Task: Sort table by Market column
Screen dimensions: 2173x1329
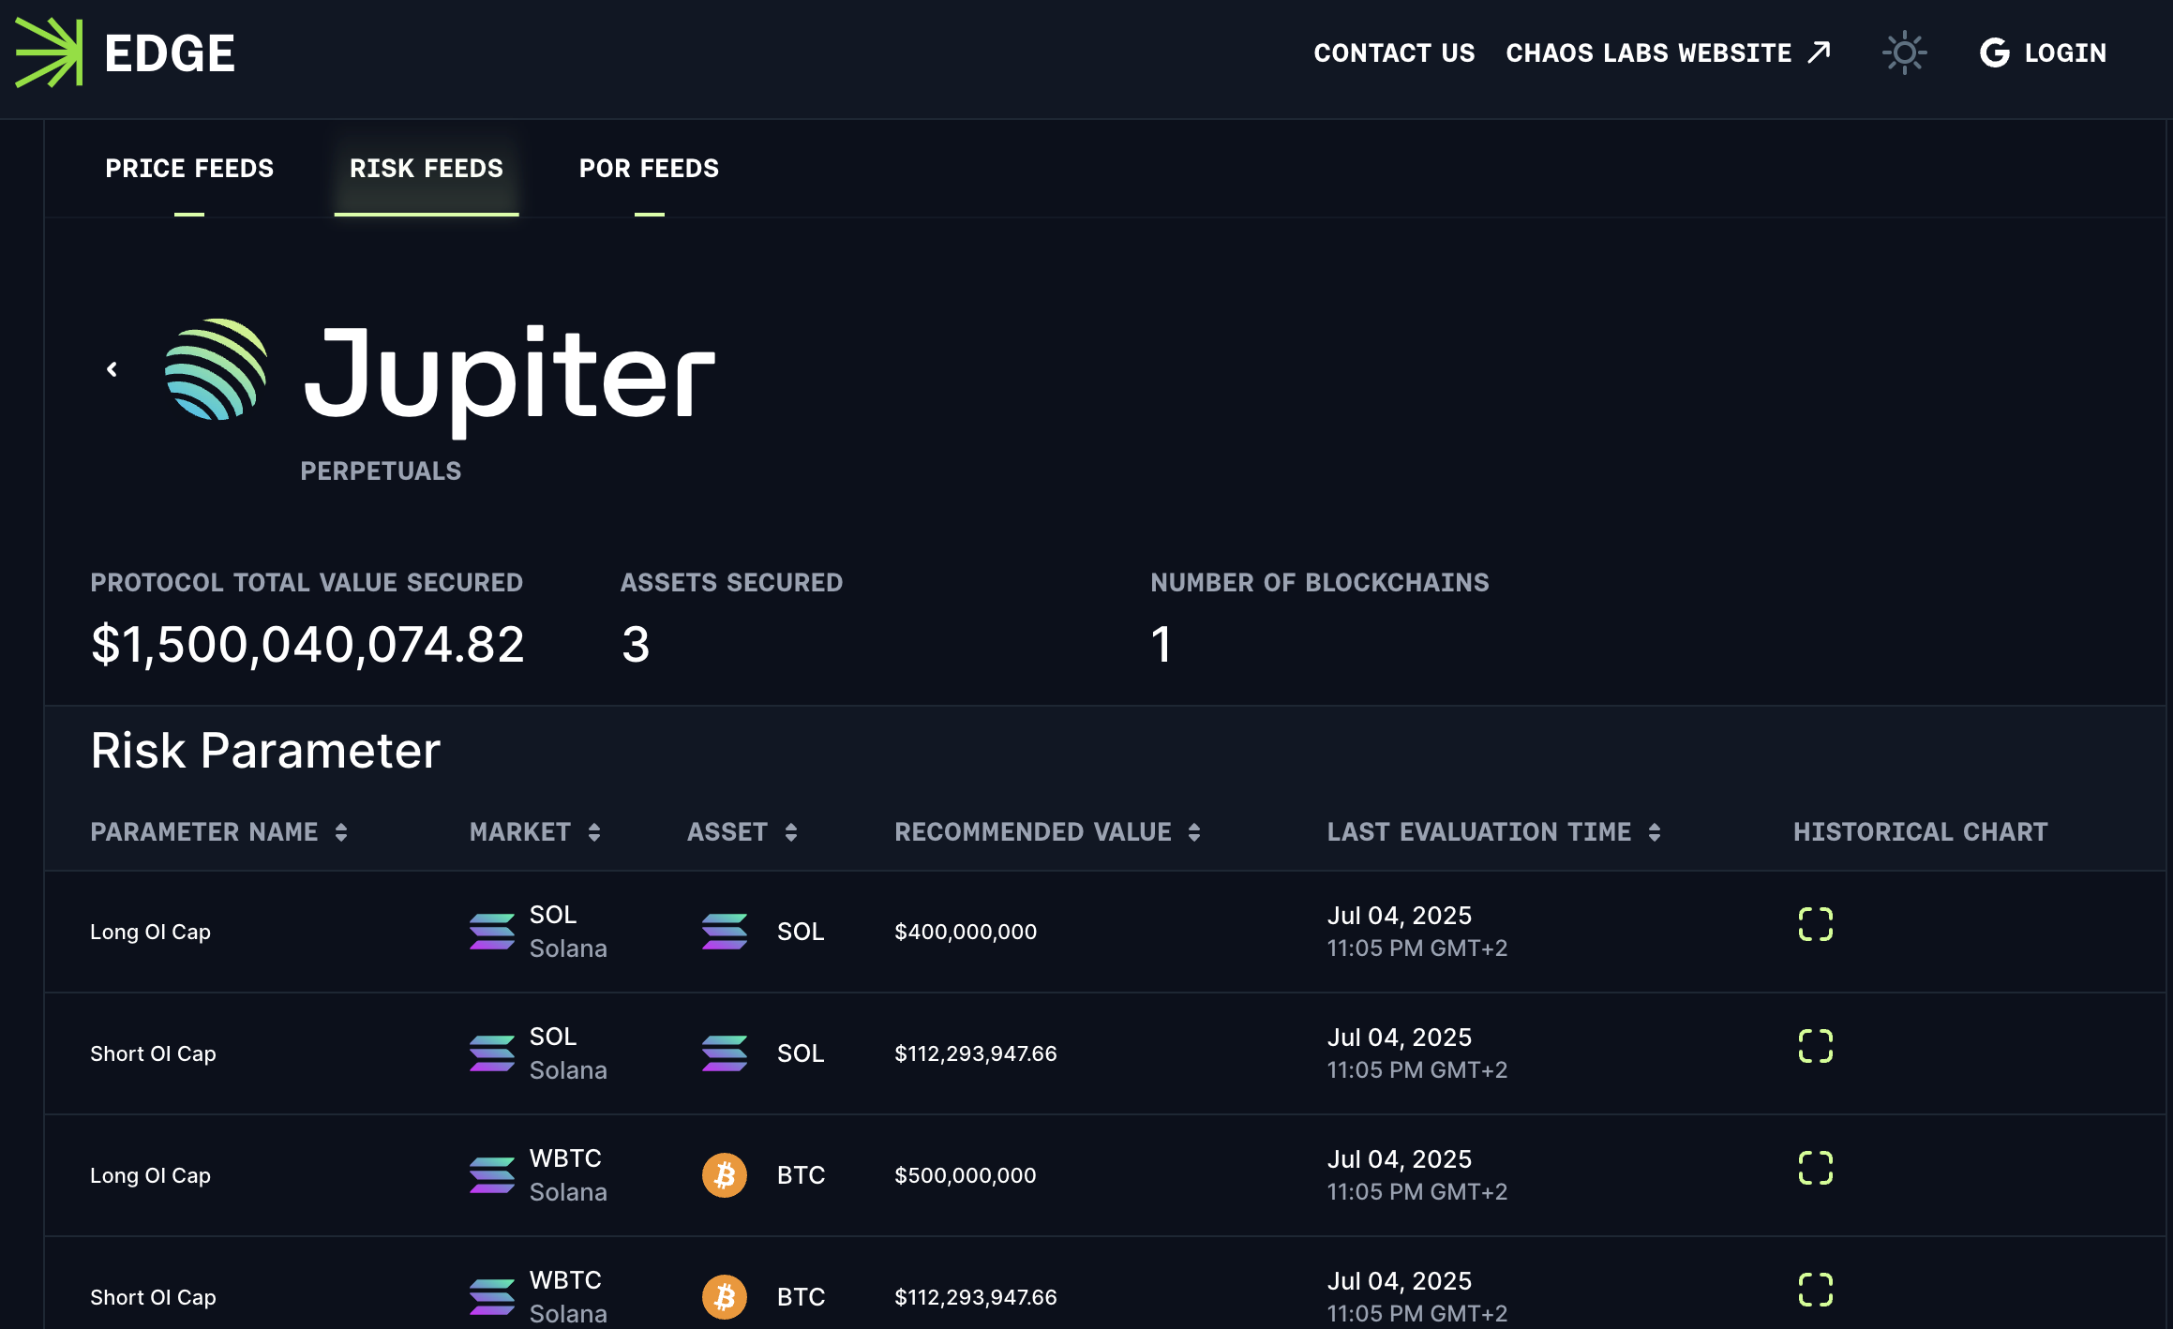Action: pyautogui.click(x=534, y=832)
